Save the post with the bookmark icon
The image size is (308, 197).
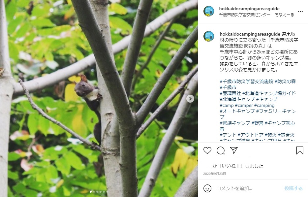pyautogui.click(x=299, y=150)
